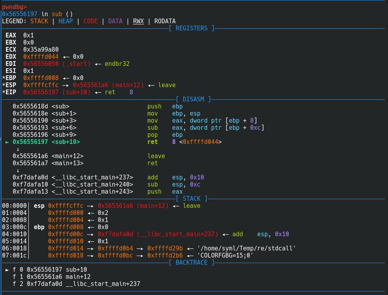The height and width of the screenshot is (295, 388).
Task: Select frame 2 __libc_start_main+237 in backtrace
Action: [x=76, y=284]
